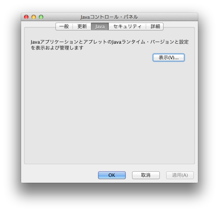Select the Java tab
The width and height of the screenshot is (219, 212).
100,26
